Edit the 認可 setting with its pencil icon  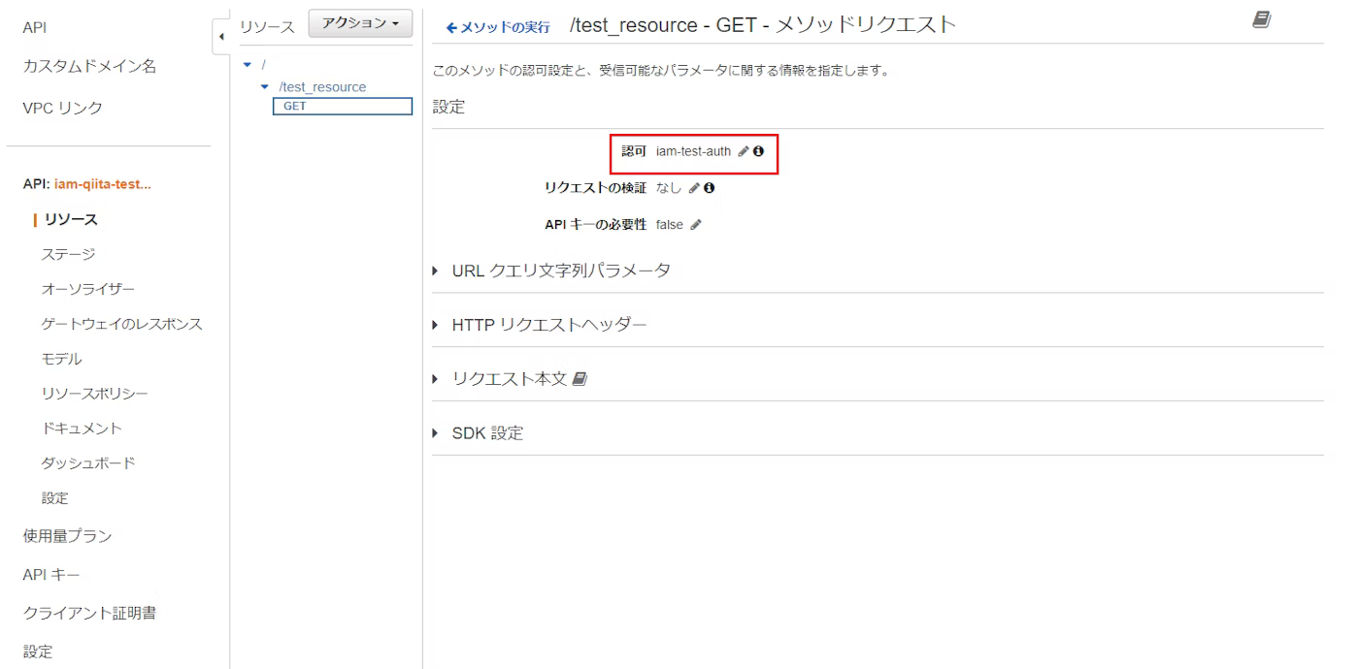744,151
